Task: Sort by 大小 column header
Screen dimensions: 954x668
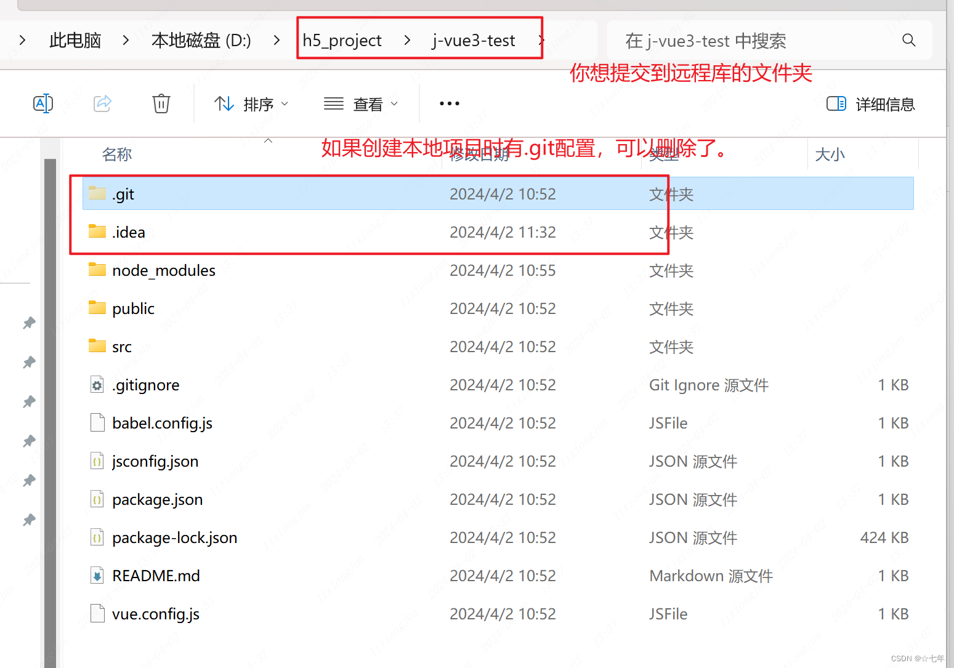Action: click(x=830, y=155)
